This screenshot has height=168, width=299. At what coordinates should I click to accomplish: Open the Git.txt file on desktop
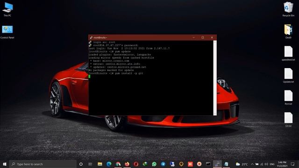[288, 119]
